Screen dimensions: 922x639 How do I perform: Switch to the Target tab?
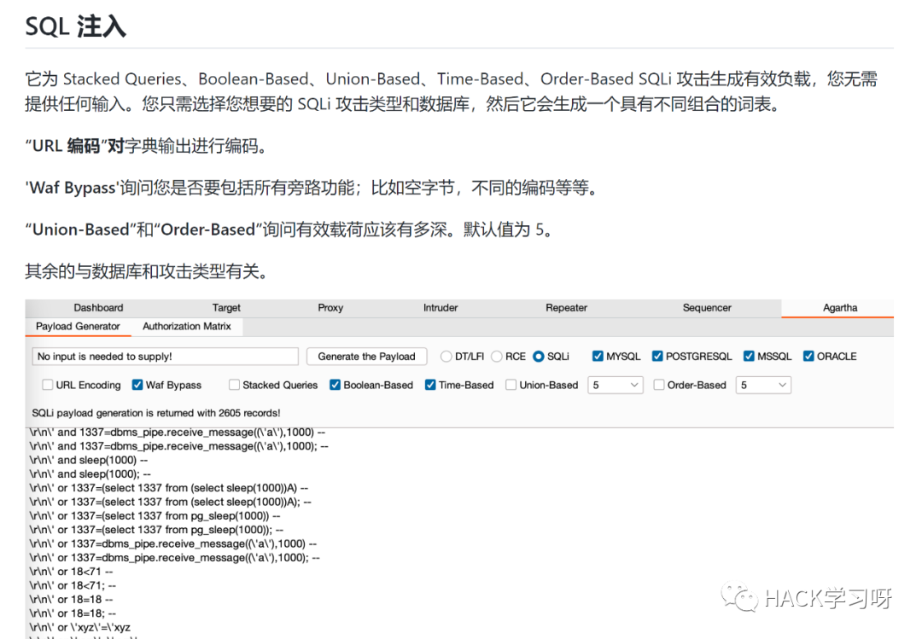click(226, 307)
